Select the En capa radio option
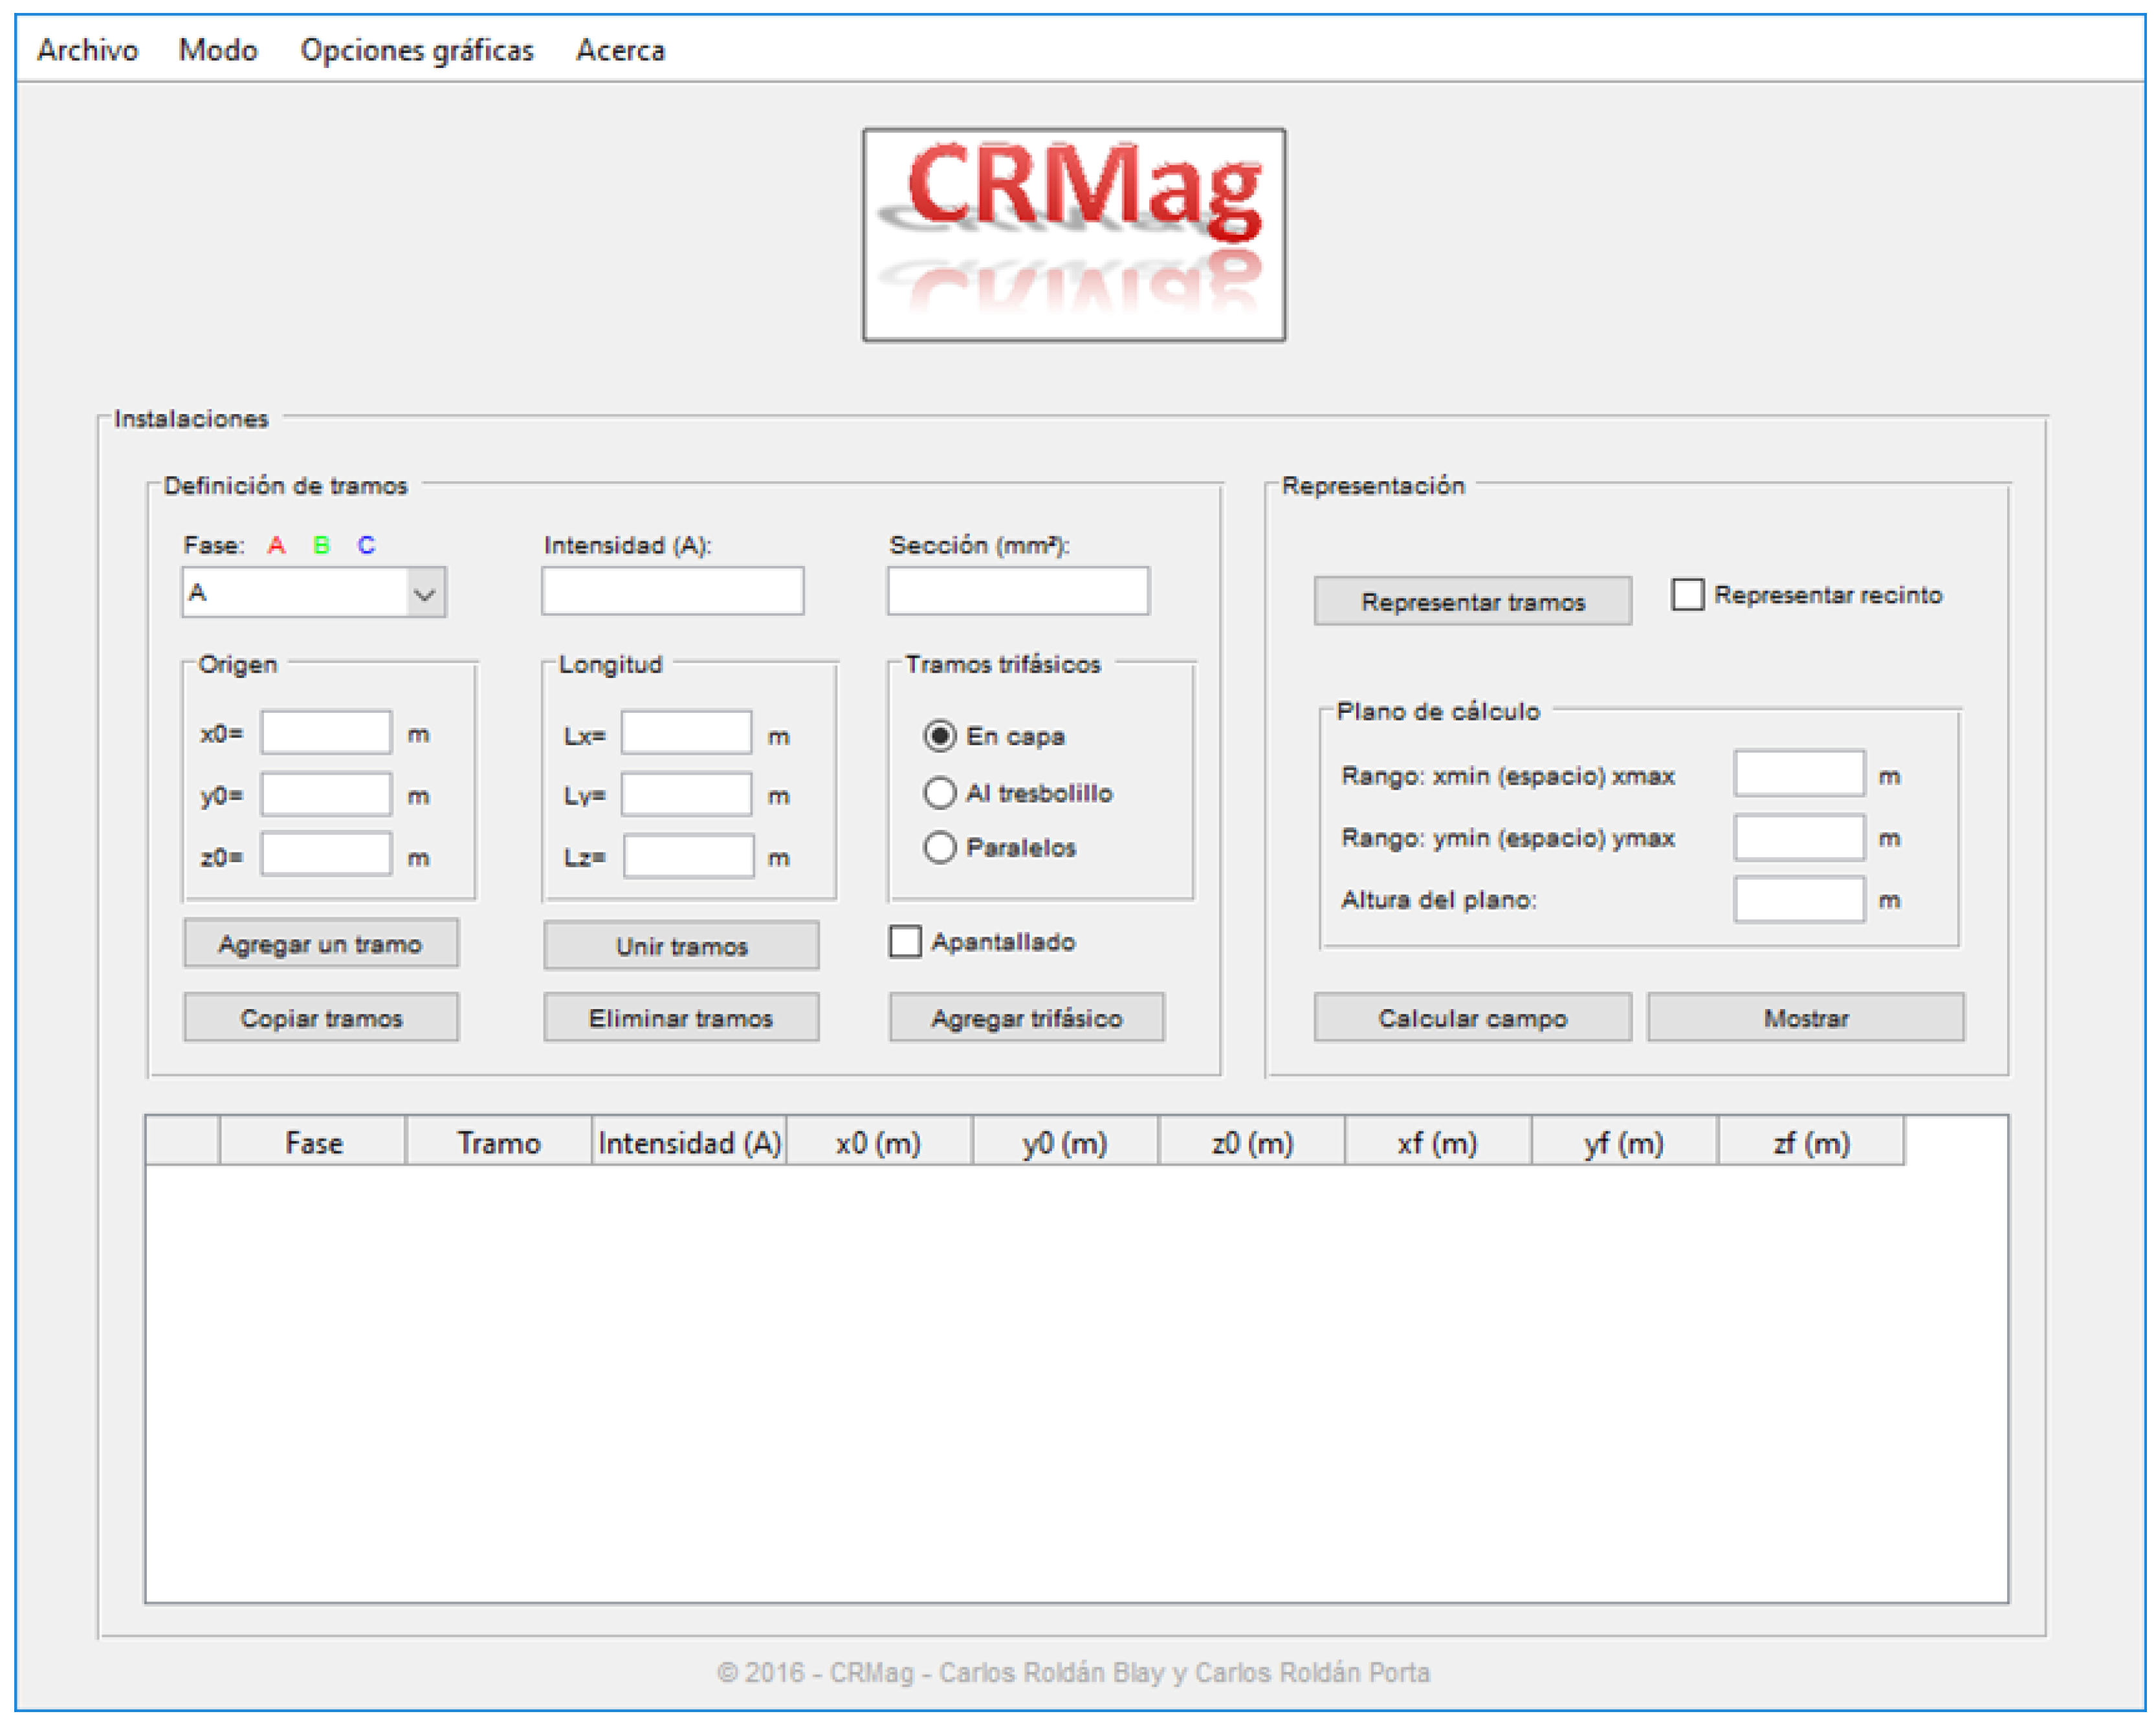The width and height of the screenshot is (2156, 1727). tap(939, 737)
